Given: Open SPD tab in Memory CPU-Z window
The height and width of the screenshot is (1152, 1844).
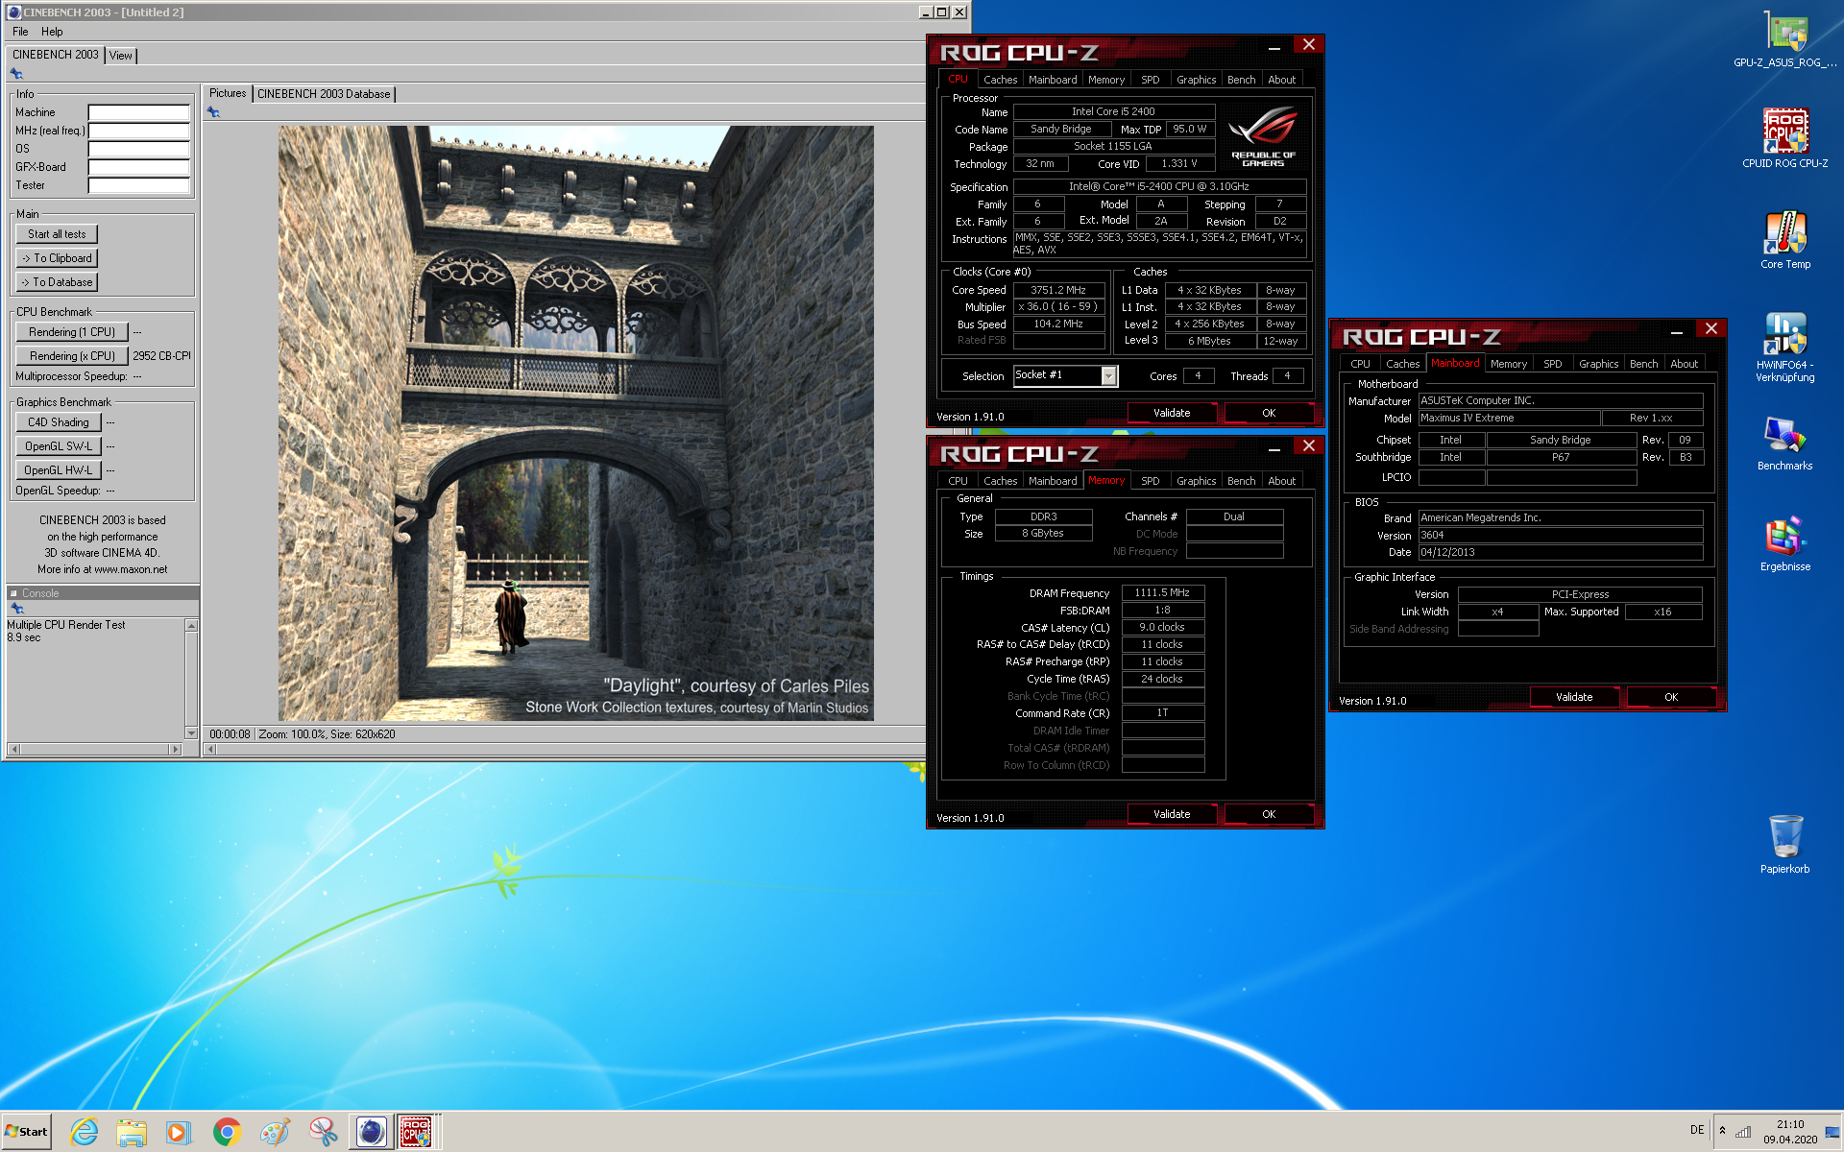Looking at the screenshot, I should 1150,481.
